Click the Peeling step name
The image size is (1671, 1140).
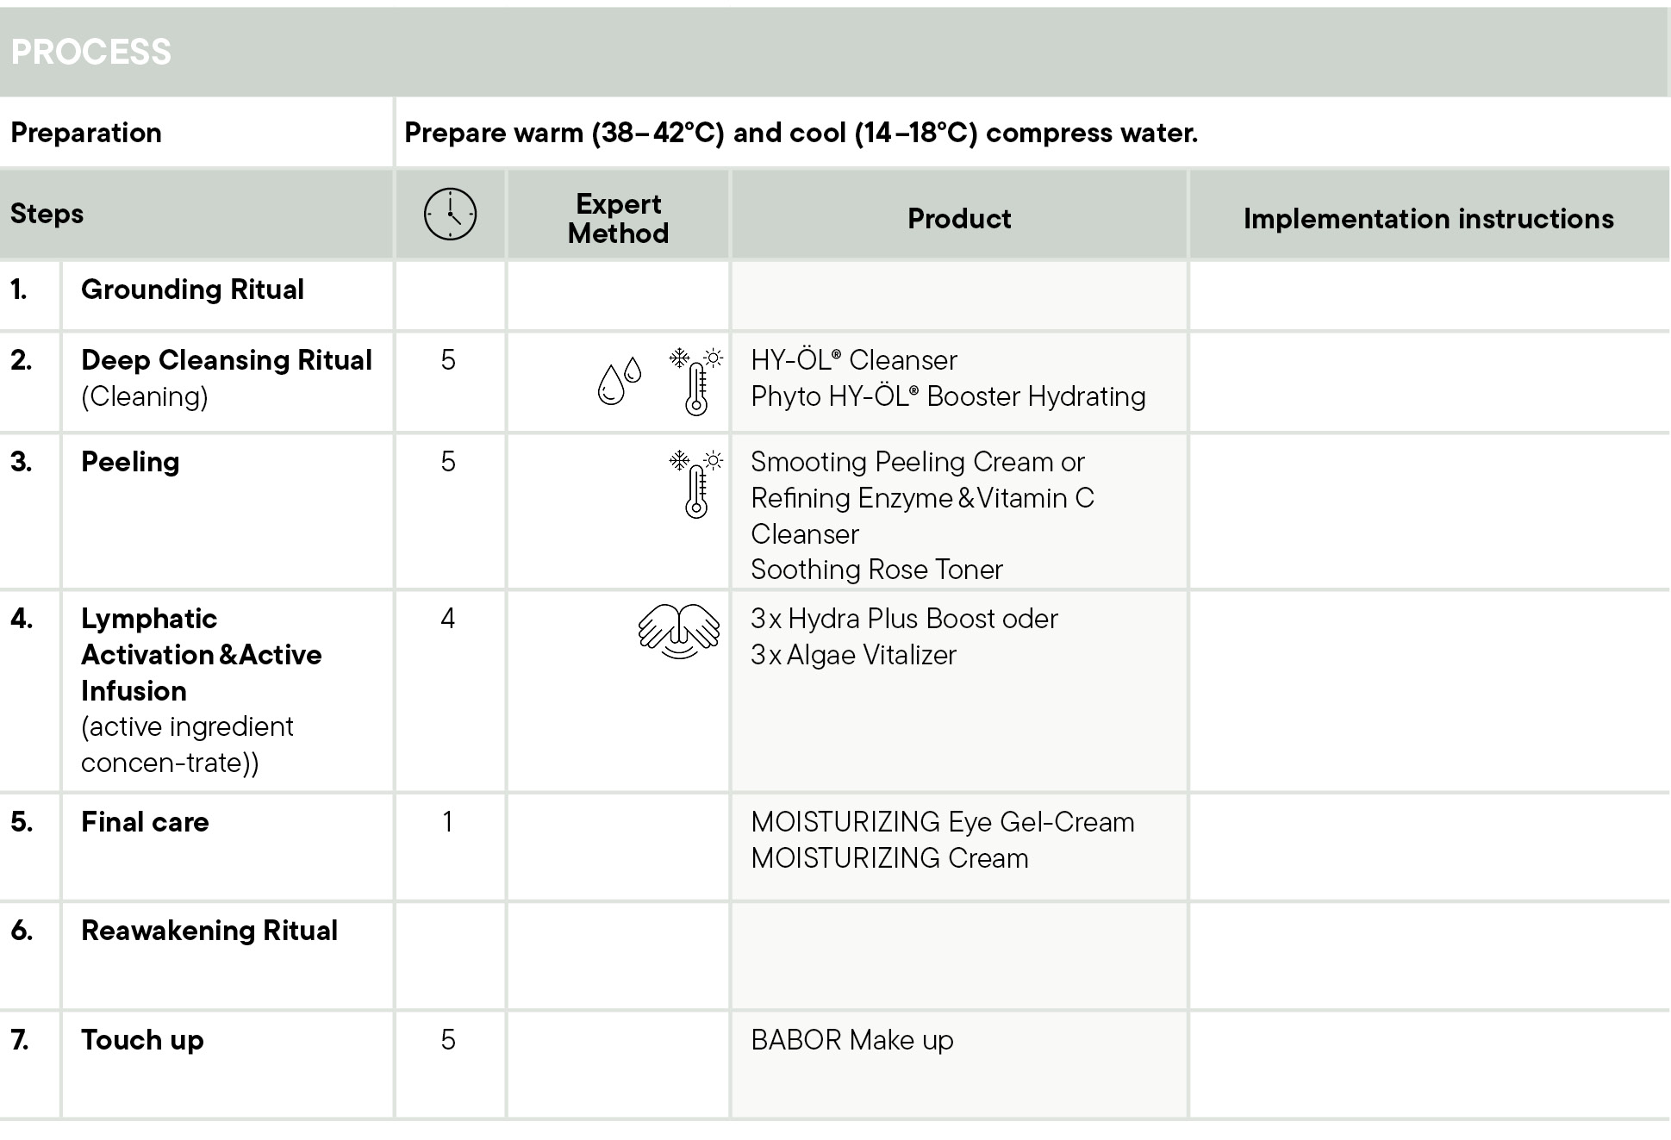pos(130,462)
